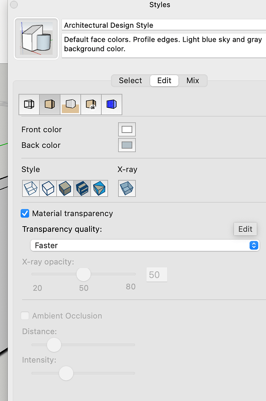Open the Edge settings section

pyautogui.click(x=29, y=105)
